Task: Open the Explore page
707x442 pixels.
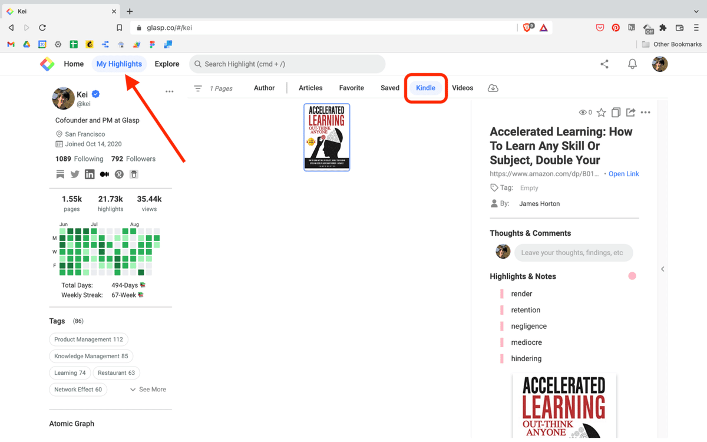Action: [167, 64]
